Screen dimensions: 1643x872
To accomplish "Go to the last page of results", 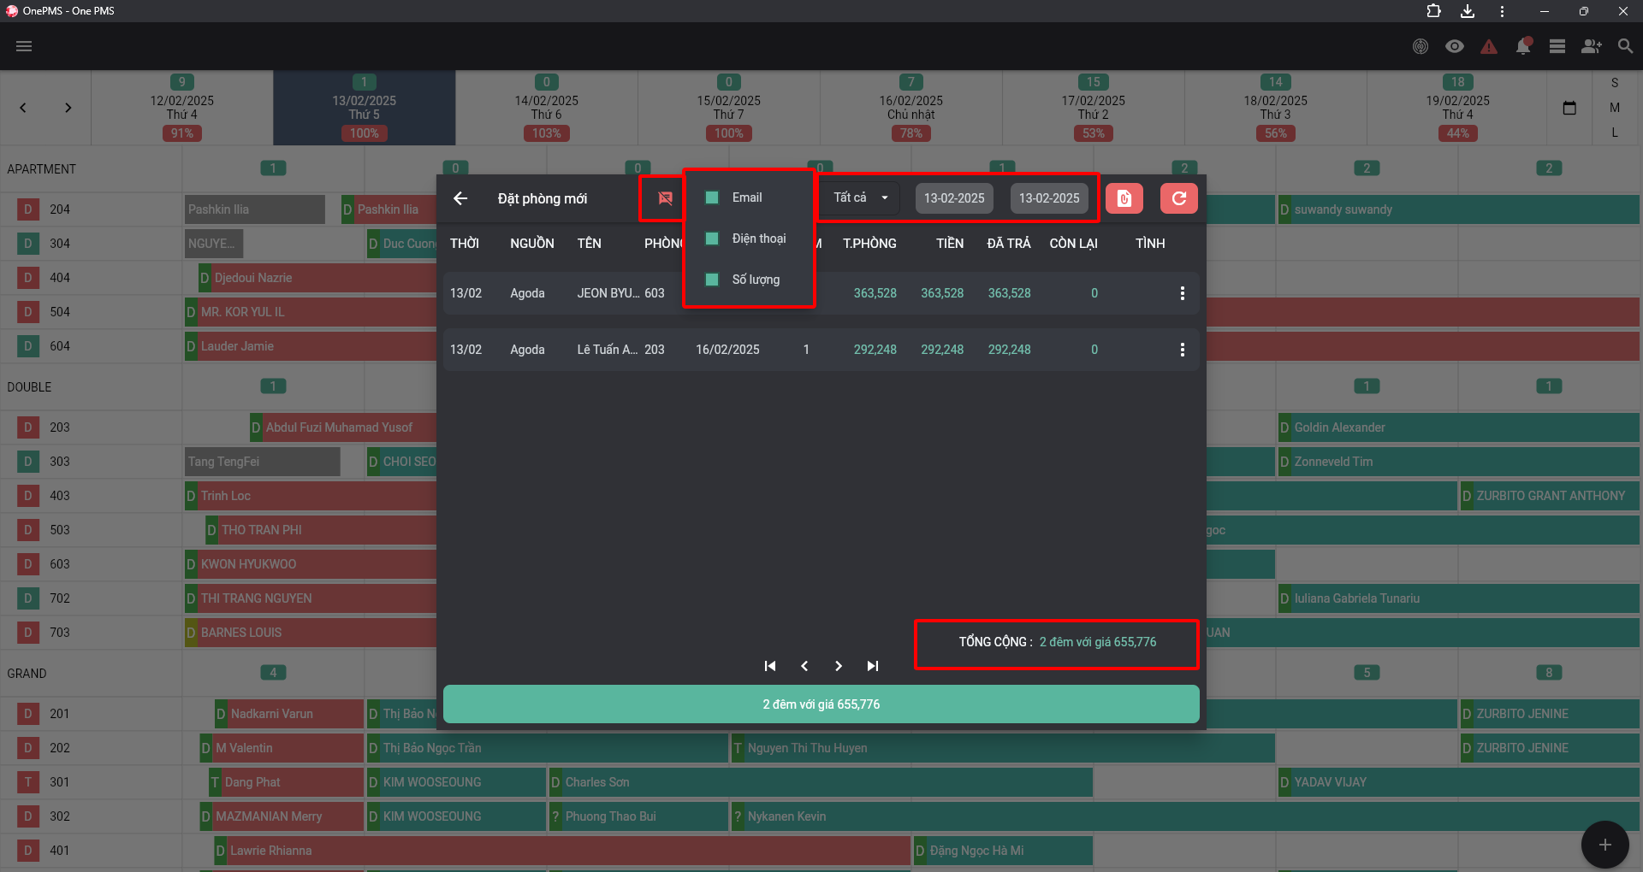I will 873,666.
